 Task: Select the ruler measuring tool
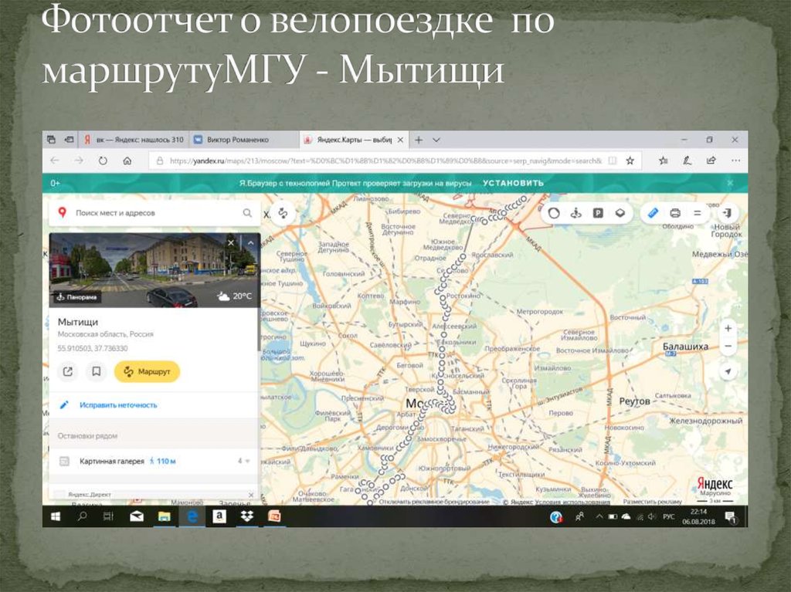click(653, 213)
